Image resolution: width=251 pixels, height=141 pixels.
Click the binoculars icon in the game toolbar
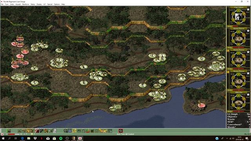pyautogui.click(x=79, y=130)
